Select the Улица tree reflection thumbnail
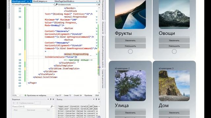The image size is (211, 118). 130,86
